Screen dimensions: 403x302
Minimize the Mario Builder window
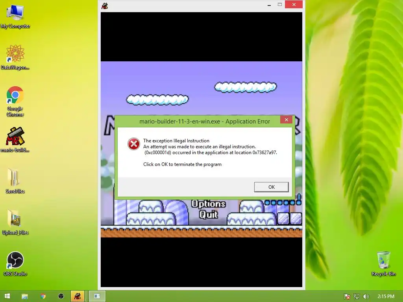pos(269,5)
